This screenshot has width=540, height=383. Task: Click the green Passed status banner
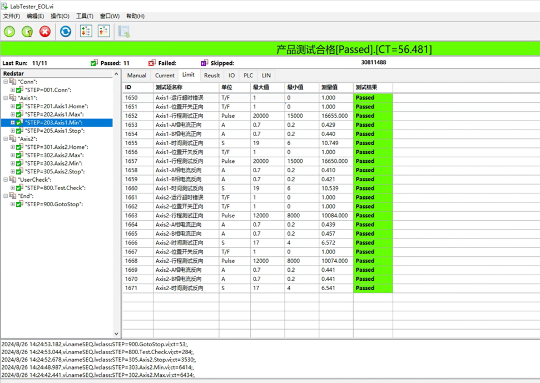(x=270, y=49)
